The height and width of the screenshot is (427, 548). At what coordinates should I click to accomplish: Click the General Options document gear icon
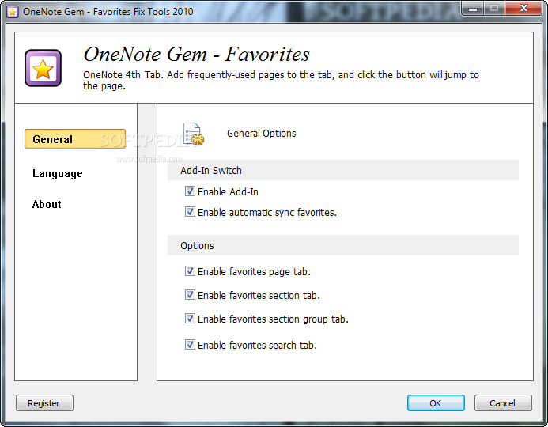tap(194, 134)
